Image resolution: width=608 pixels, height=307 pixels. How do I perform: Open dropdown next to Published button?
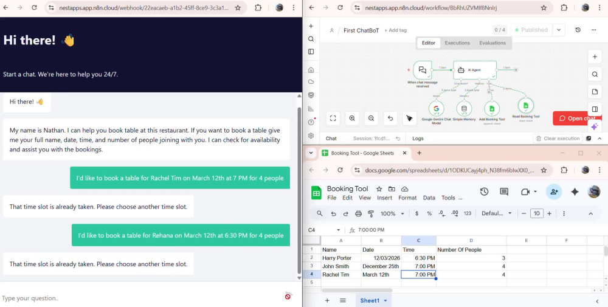pos(559,30)
